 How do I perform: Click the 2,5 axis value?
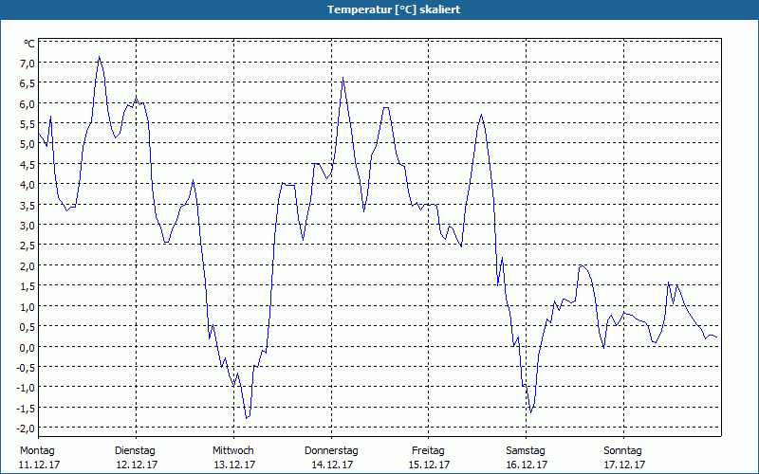point(28,246)
